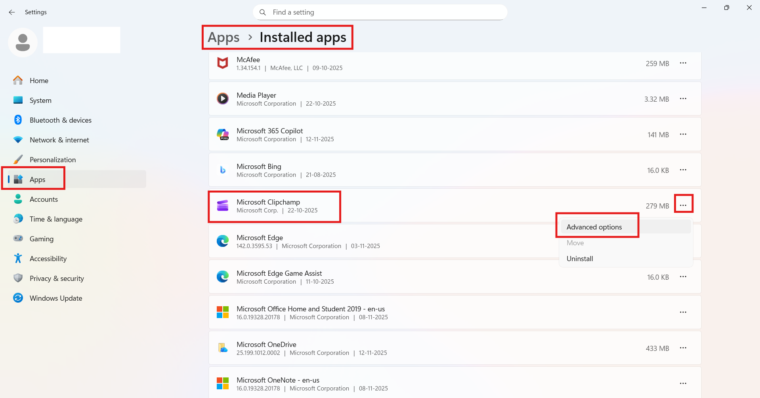The width and height of the screenshot is (760, 398).
Task: Click the user account profile picture
Action: (23, 42)
